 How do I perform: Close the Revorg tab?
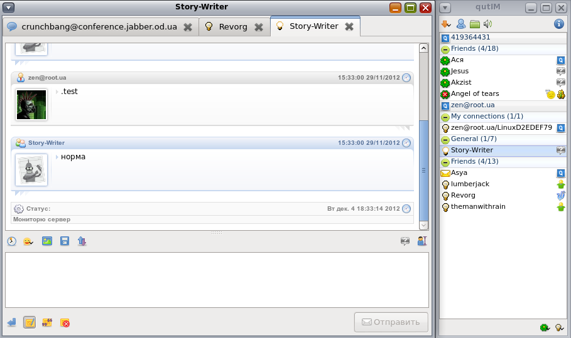pyautogui.click(x=259, y=27)
